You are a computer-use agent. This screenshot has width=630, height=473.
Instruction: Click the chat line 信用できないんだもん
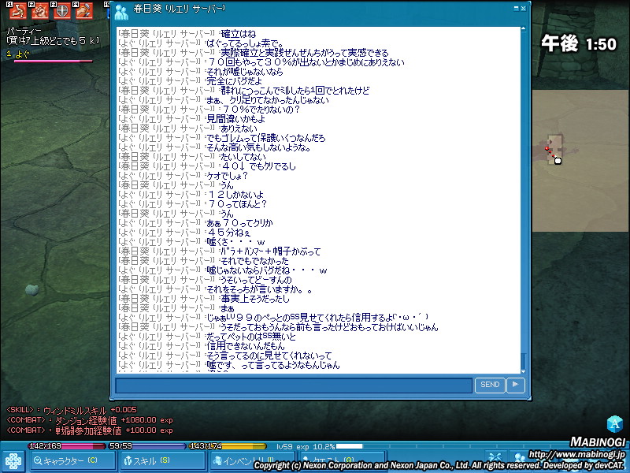[246, 346]
